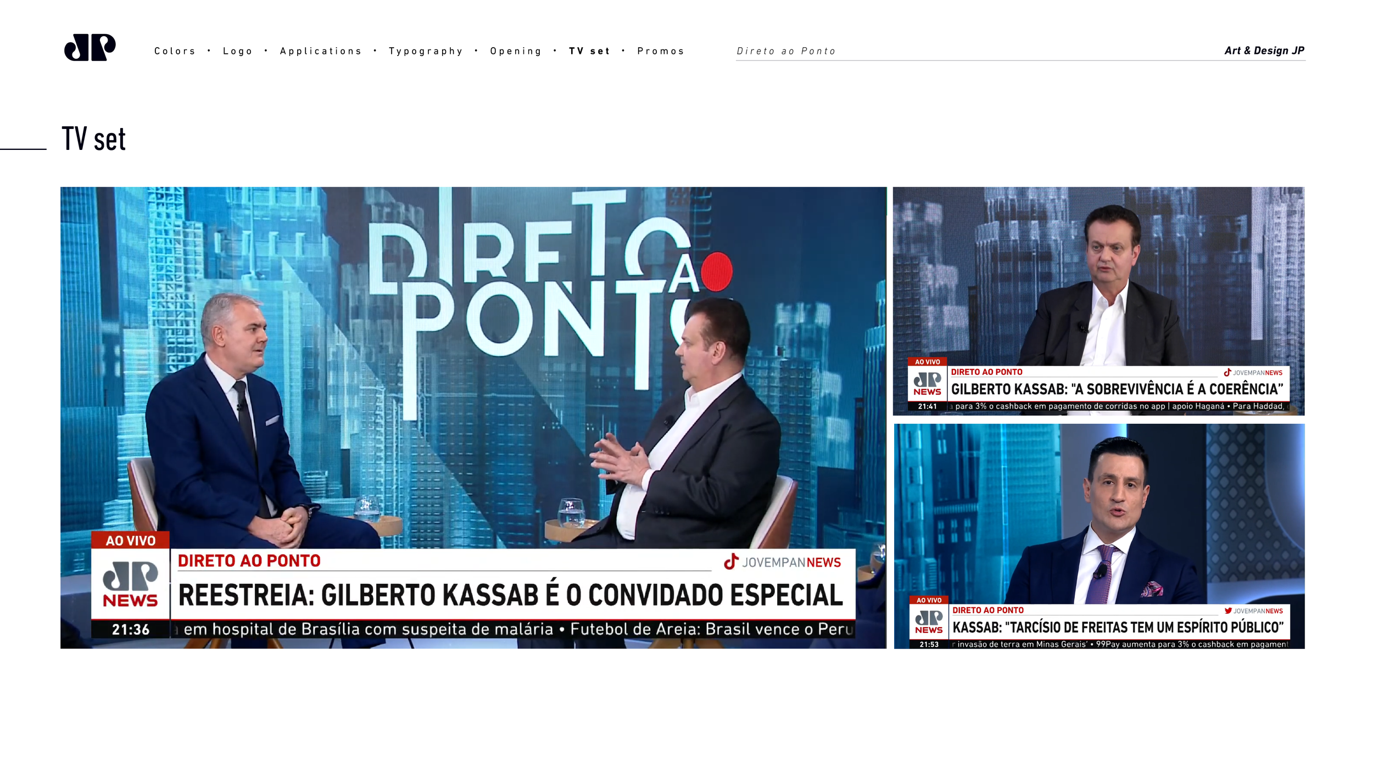Click the large studio interview image
The width and height of the screenshot is (1373, 772).
pyautogui.click(x=472, y=384)
